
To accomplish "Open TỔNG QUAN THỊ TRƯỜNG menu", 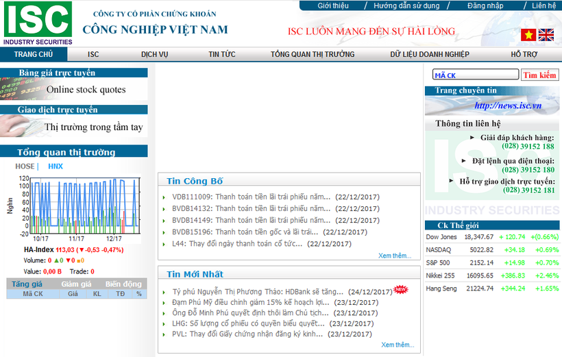I will tap(313, 54).
